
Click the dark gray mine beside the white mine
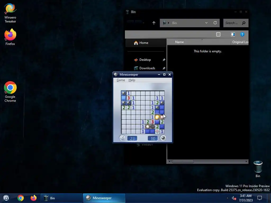click(152, 127)
